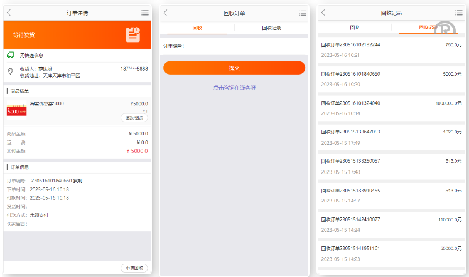The width and height of the screenshot is (469, 277).
Task: Open list menu icon on 回收记录 header
Action: pos(460,13)
